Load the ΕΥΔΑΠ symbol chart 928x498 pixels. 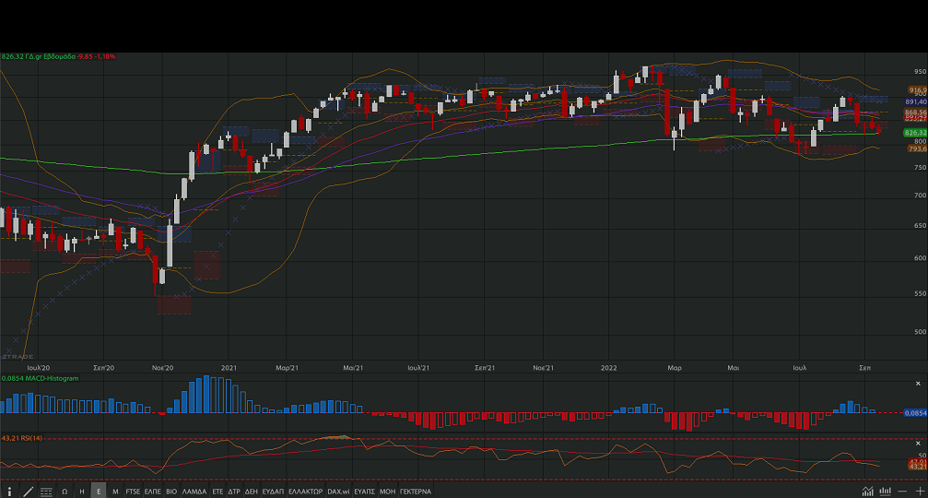coord(274,492)
